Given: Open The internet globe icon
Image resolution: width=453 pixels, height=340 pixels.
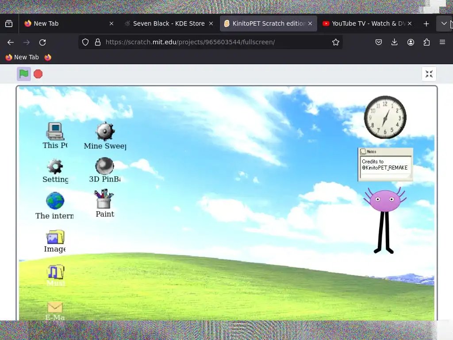Looking at the screenshot, I should pyautogui.click(x=54, y=206).
